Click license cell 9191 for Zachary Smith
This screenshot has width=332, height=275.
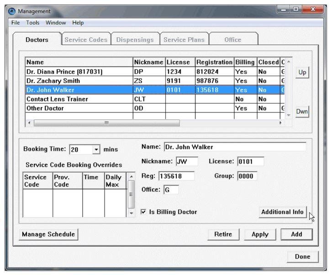(180, 81)
